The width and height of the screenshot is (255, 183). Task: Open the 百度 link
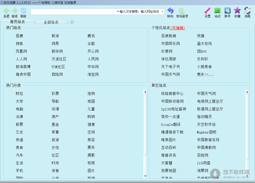pyautogui.click(x=20, y=36)
